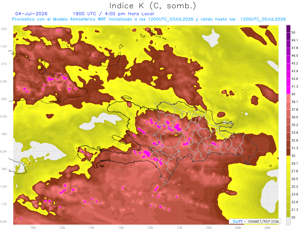Click the "22.6" color scale value
Screen dimensions: 300x231
(x=294, y=202)
